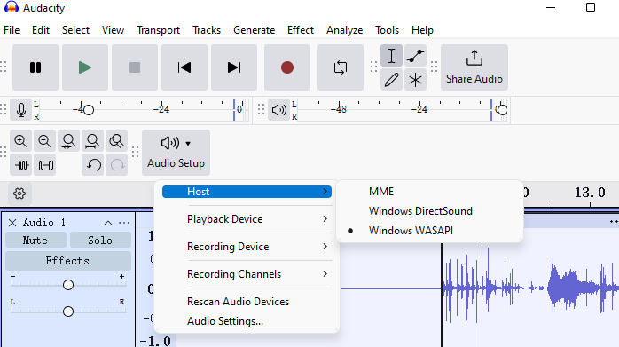This screenshot has height=347, width=619.
Task: Open the Tracks menu
Action: (207, 30)
